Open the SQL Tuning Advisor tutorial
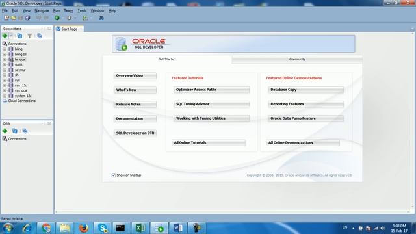Viewport: 416px width, 234px height. [211, 104]
